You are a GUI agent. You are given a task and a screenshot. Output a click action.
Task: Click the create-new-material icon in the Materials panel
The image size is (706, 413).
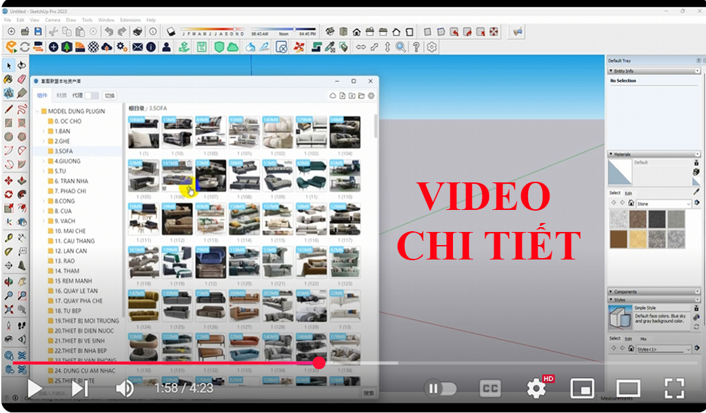coord(696,163)
